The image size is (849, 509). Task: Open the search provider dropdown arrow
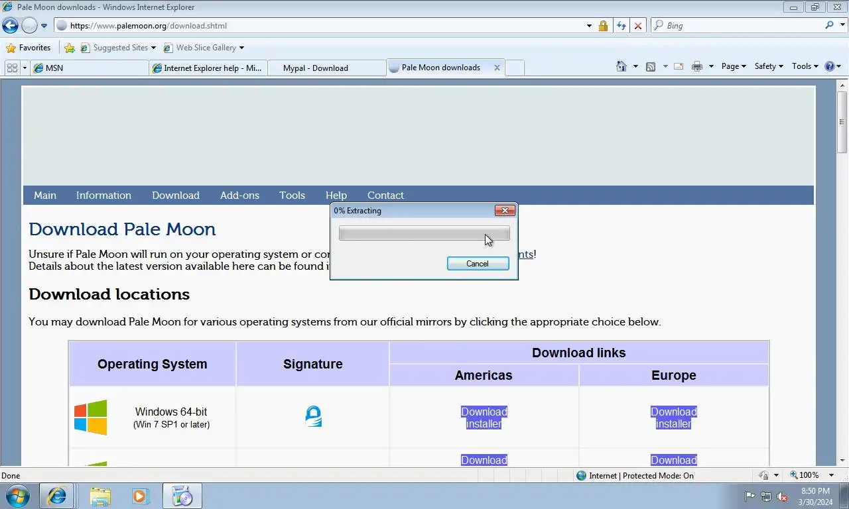[842, 26]
